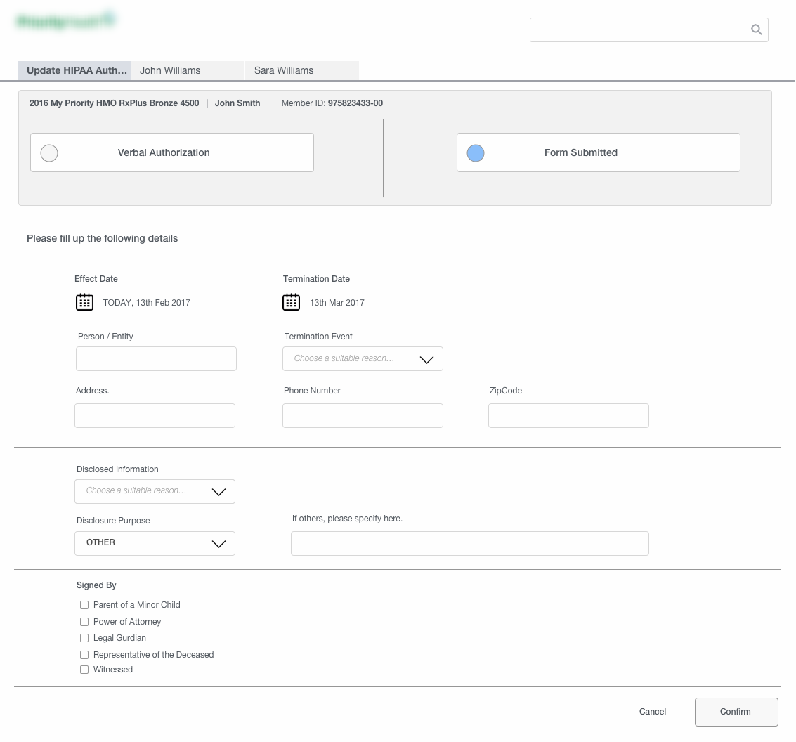Focus the Person / Entity input field
This screenshot has width=796, height=742.
coord(156,359)
